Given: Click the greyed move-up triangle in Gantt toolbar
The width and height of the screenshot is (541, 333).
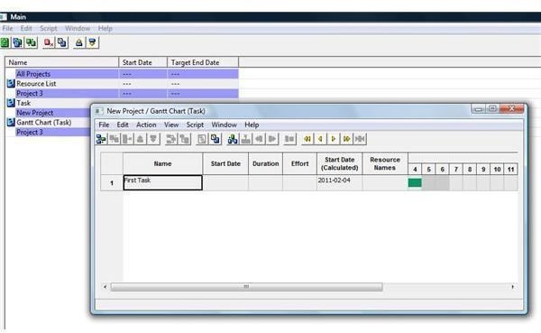Looking at the screenshot, I should pyautogui.click(x=140, y=139).
